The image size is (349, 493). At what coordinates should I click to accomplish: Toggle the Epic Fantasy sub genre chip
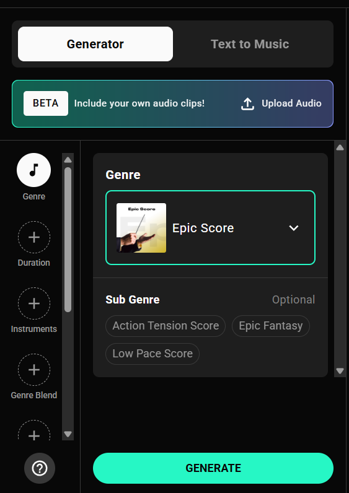click(271, 326)
